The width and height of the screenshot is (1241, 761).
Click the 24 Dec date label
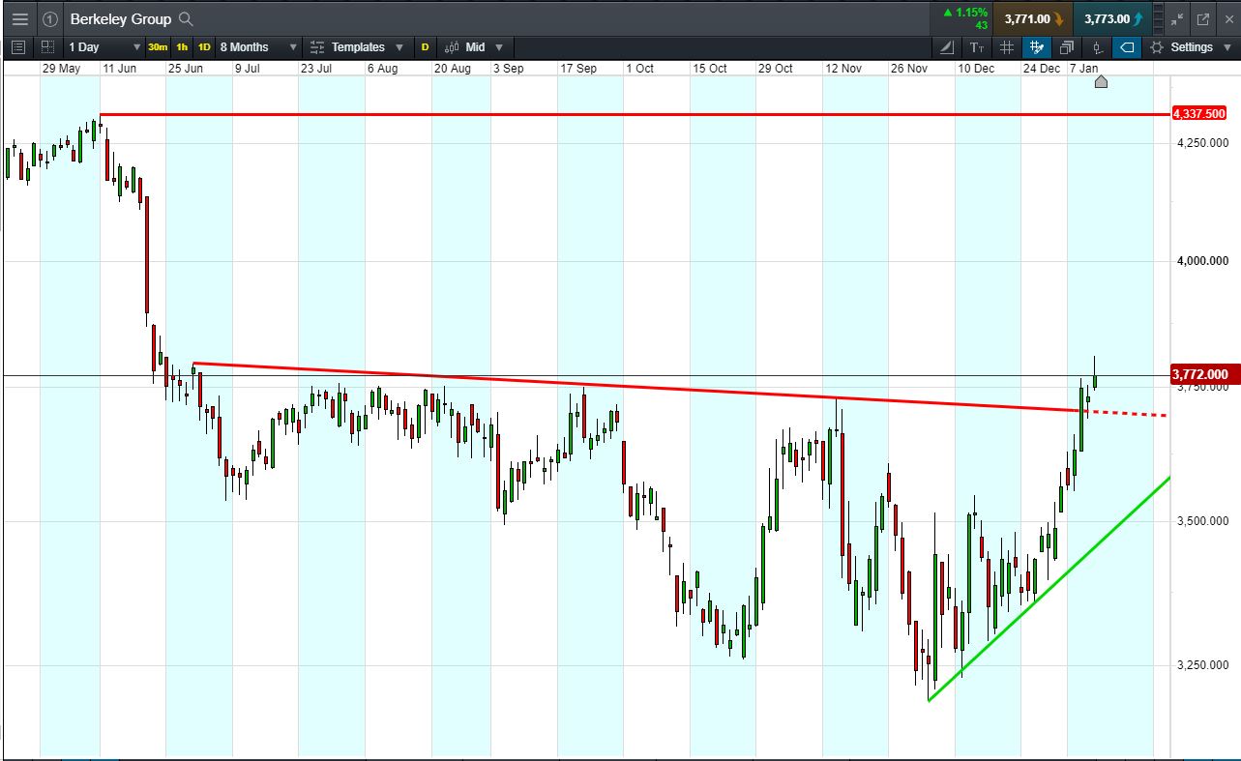[x=1042, y=69]
